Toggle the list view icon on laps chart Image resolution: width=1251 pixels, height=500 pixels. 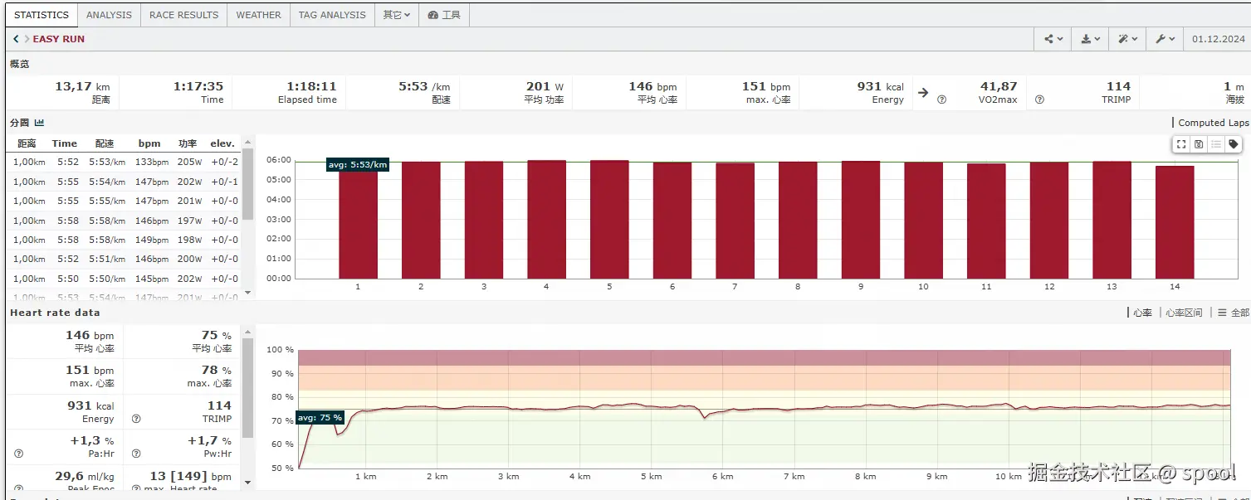[x=1216, y=144]
